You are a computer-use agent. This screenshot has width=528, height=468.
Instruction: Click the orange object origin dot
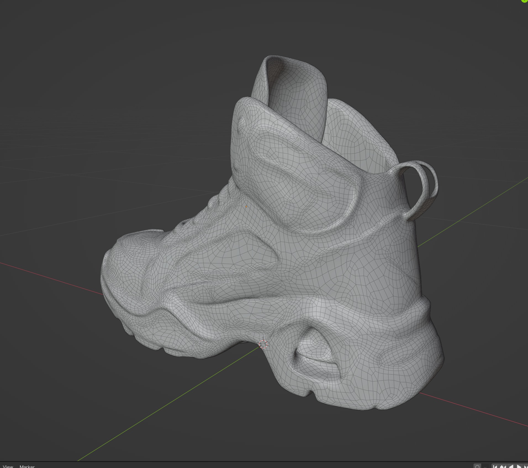246,206
